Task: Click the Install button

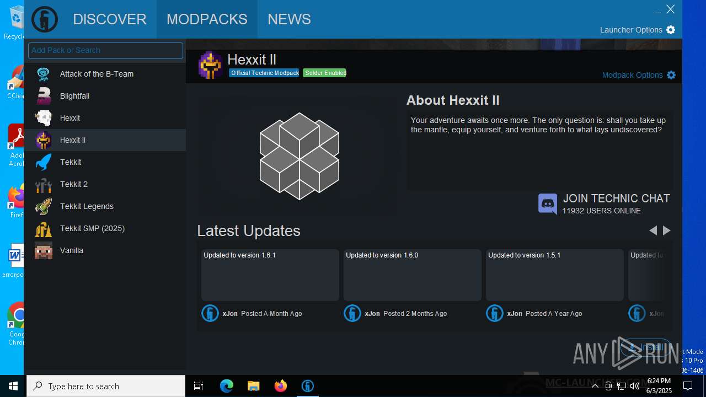Action: coord(646,347)
